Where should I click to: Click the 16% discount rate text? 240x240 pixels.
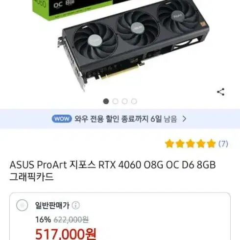point(43,220)
